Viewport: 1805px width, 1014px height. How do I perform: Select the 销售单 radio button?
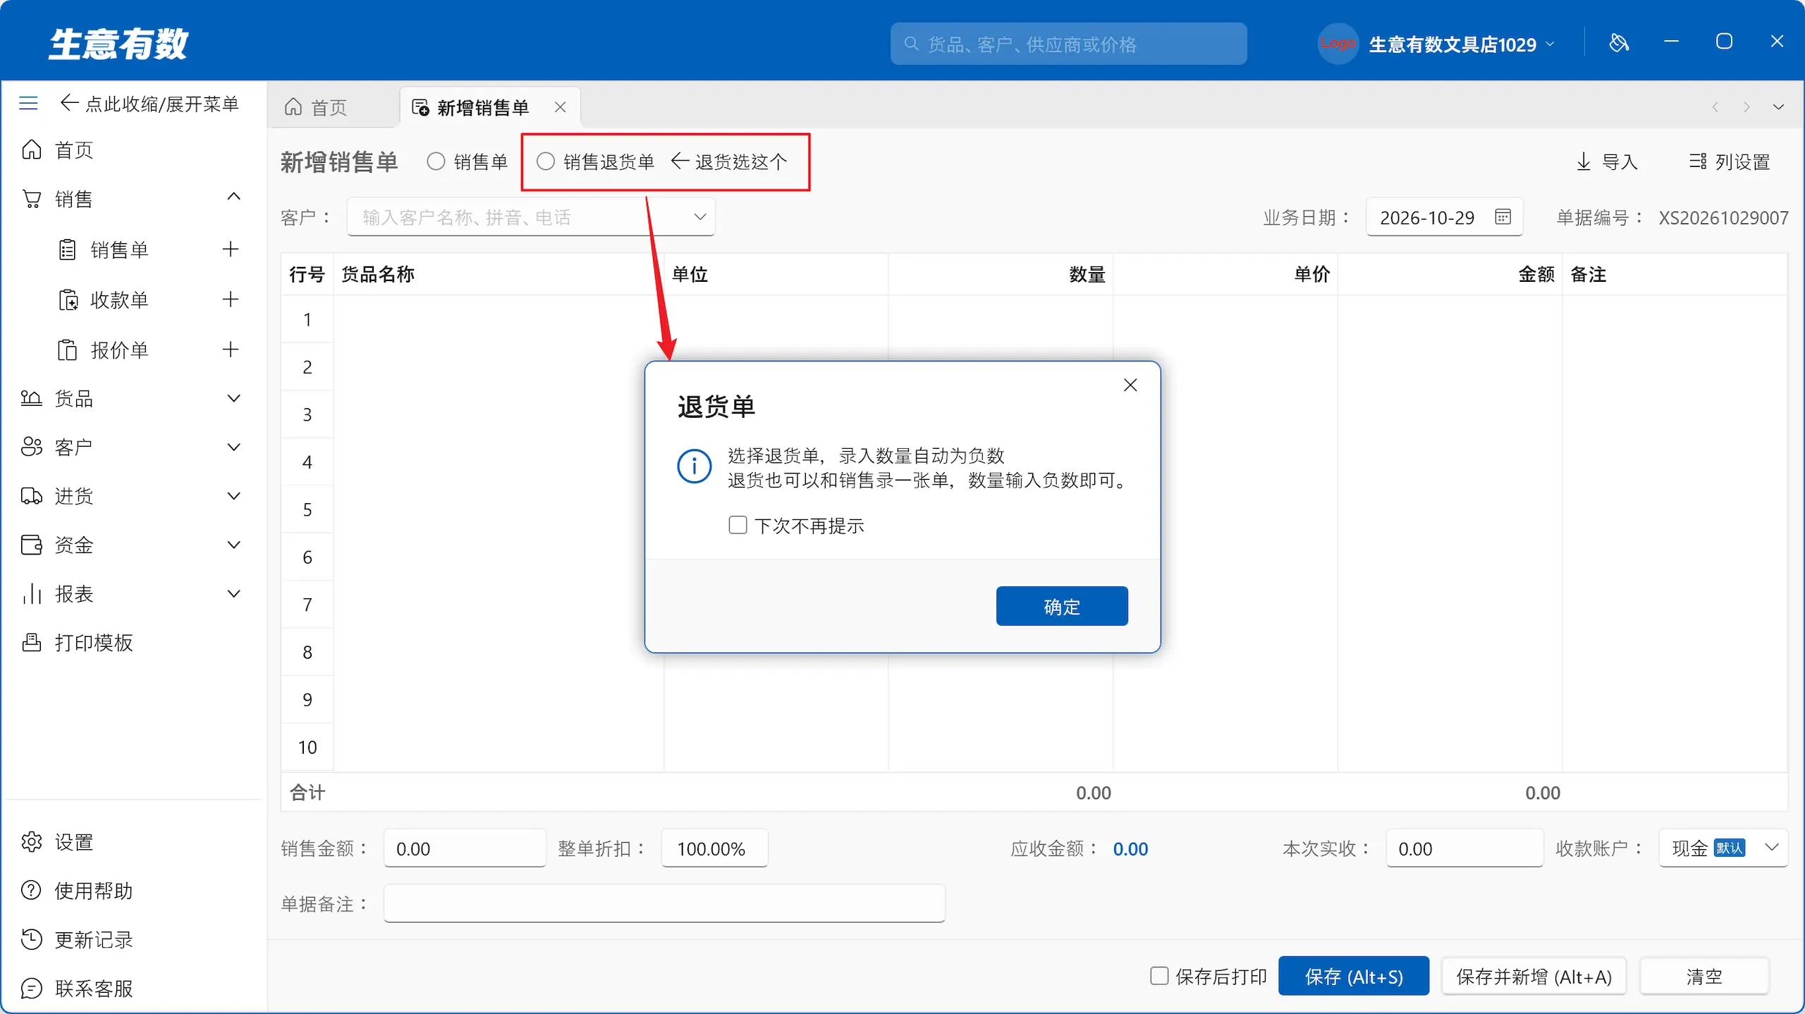[x=436, y=161]
